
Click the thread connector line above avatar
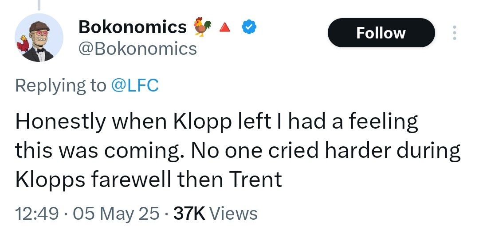click(x=38, y=4)
